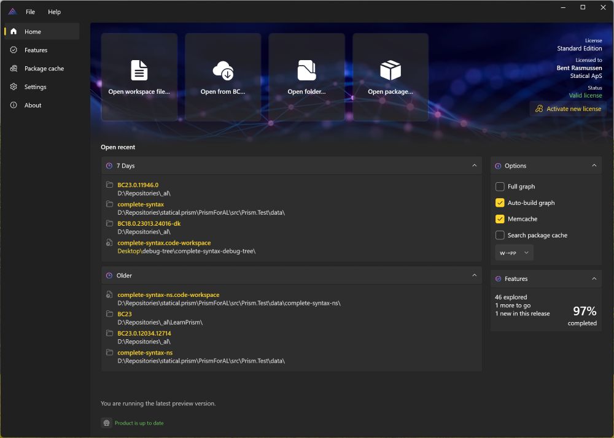Screen dimensions: 614x438
Task: Click the cloud download icon for BC
Action: [x=223, y=71]
